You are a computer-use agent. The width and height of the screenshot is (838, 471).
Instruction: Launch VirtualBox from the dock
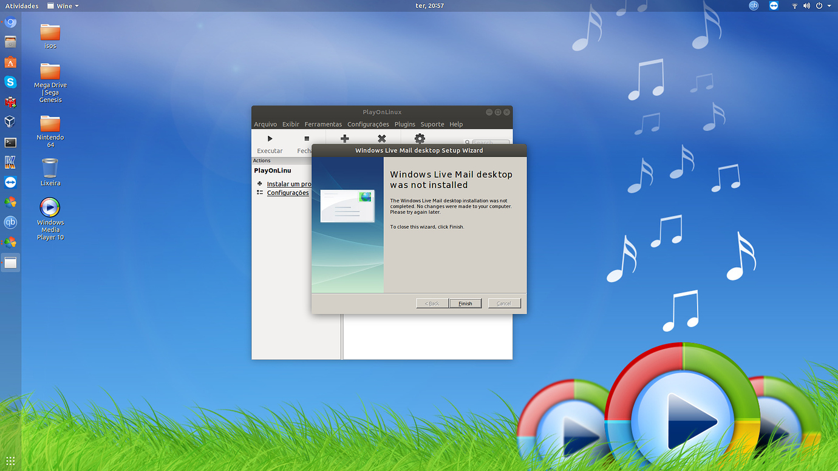click(x=10, y=122)
